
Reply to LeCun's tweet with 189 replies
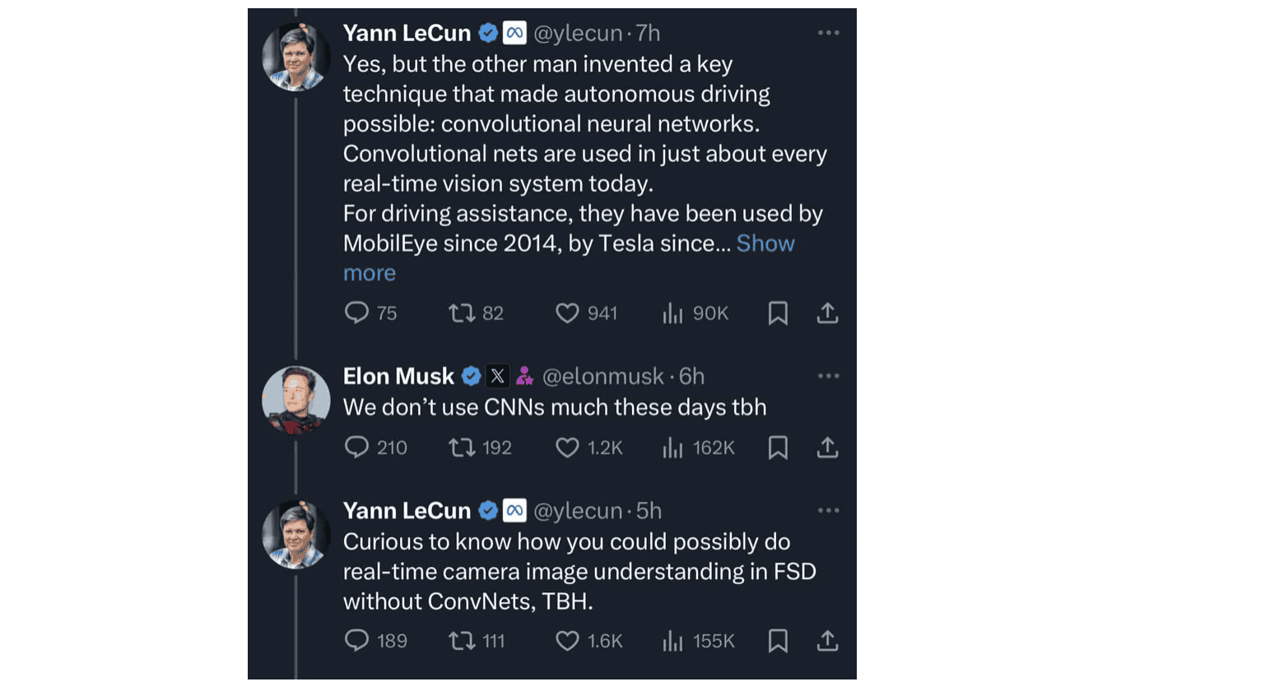tap(356, 640)
